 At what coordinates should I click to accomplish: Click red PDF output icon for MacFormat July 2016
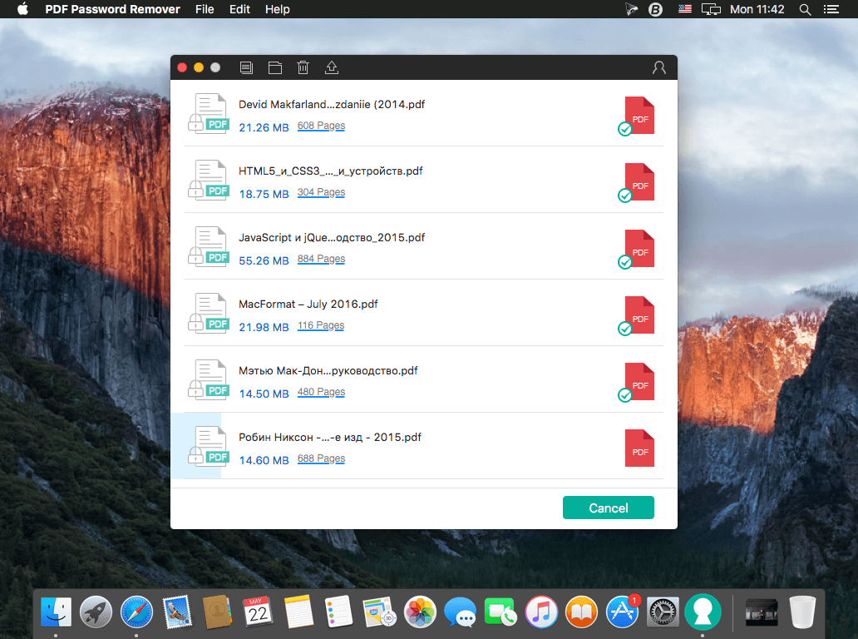click(x=639, y=315)
